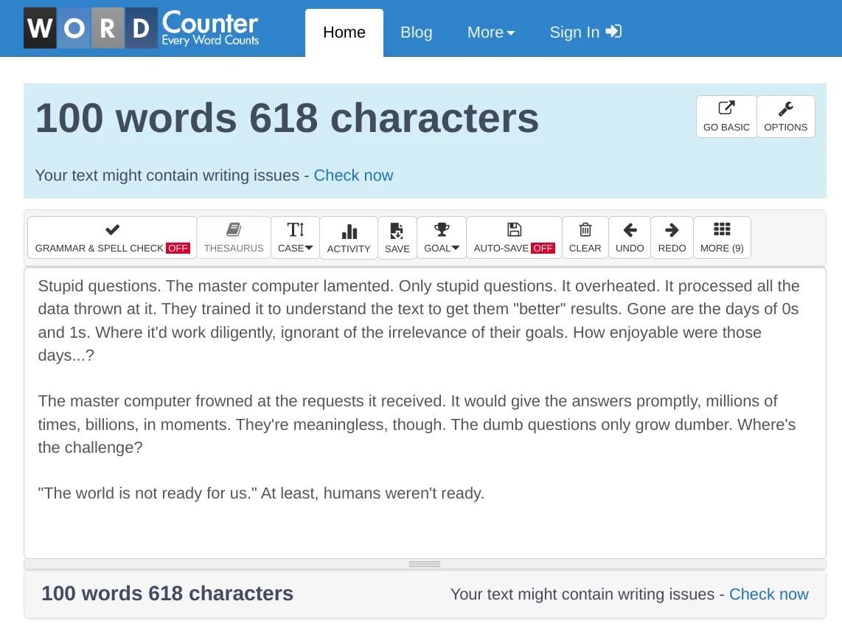The height and width of the screenshot is (632, 842).
Task: Open More (9) tools grid
Action: pos(722,237)
